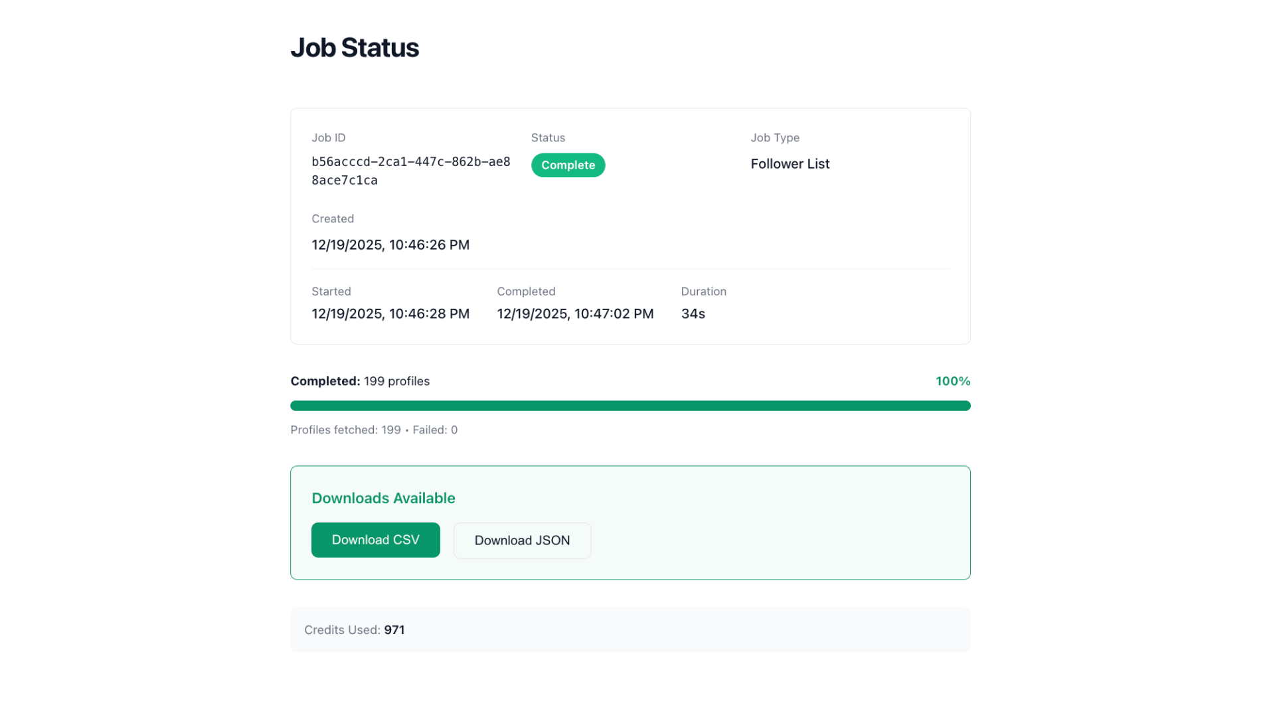Click the Started timestamp 10:46:28 PM
The width and height of the screenshot is (1275, 717).
[390, 314]
